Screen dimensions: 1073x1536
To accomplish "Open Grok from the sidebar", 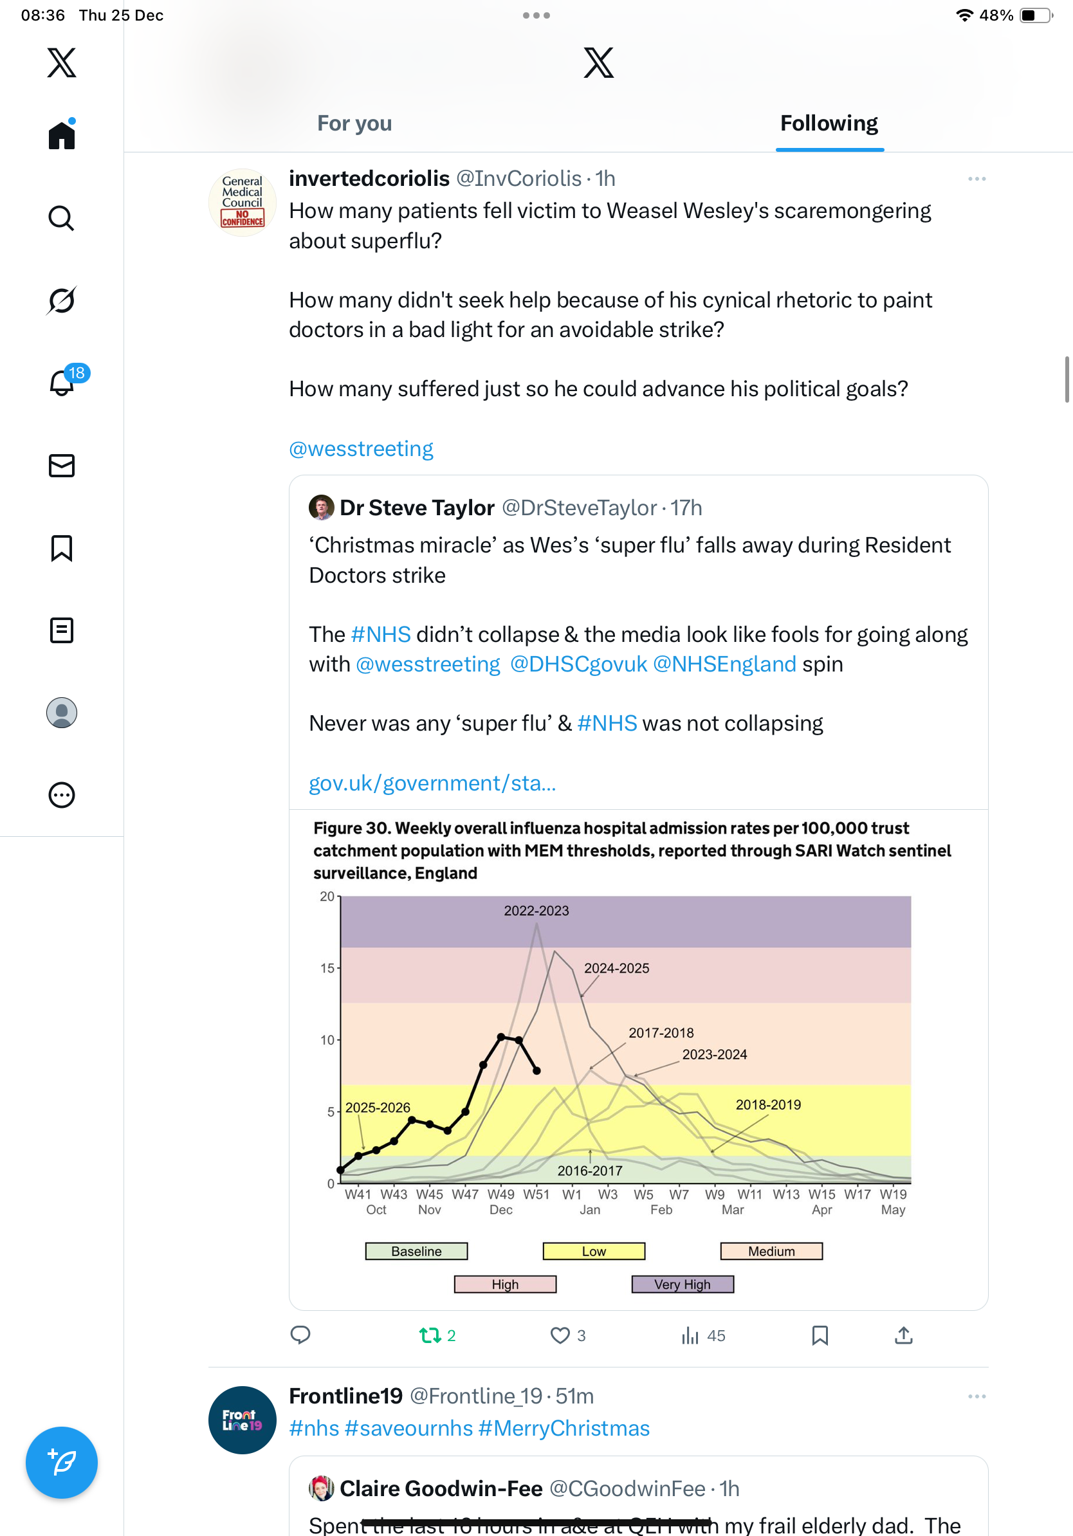I will pyautogui.click(x=62, y=300).
